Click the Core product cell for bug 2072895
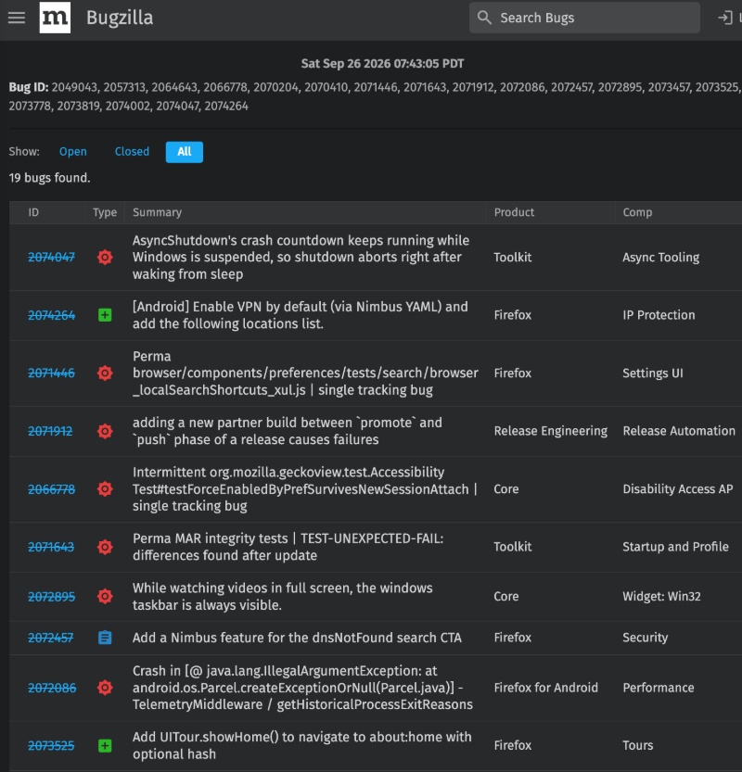742x772 pixels. click(x=506, y=597)
